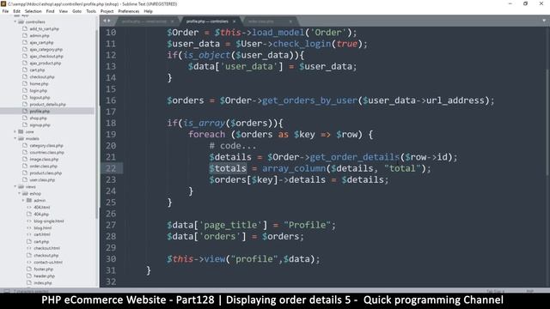Expand the admin folder
The width and height of the screenshot is (550, 309).
pyautogui.click(x=23, y=200)
